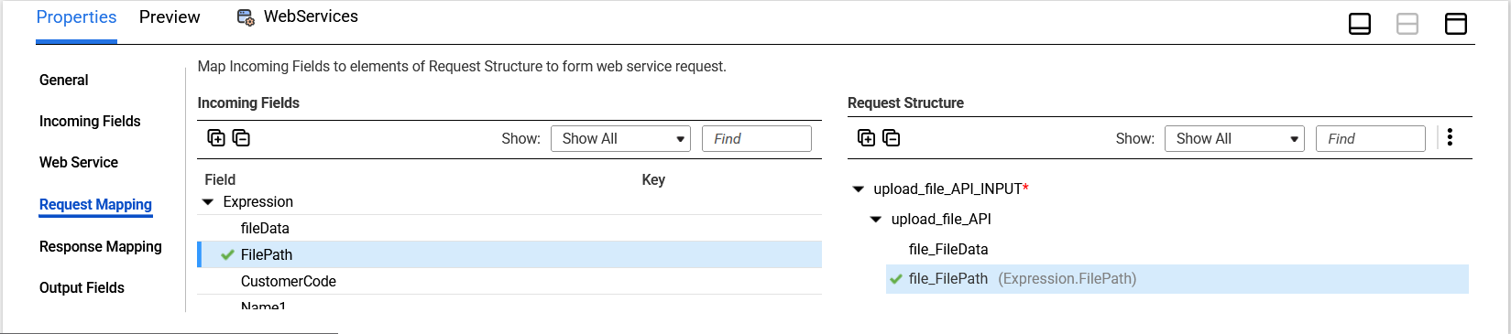Viewport: 1511px width, 334px height.
Task: Open the Web Service section
Action: point(79,163)
